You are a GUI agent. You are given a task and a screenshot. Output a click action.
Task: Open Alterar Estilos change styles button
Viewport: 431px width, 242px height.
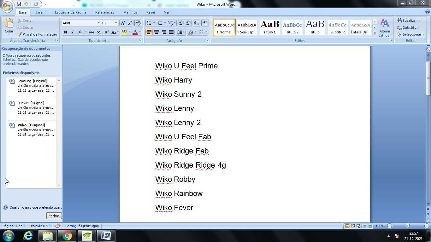tap(385, 28)
